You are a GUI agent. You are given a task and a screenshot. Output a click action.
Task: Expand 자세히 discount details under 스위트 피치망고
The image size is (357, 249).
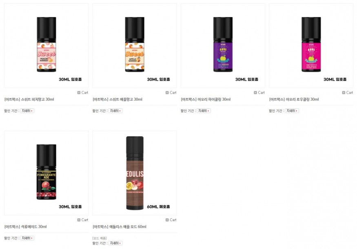coord(27,111)
